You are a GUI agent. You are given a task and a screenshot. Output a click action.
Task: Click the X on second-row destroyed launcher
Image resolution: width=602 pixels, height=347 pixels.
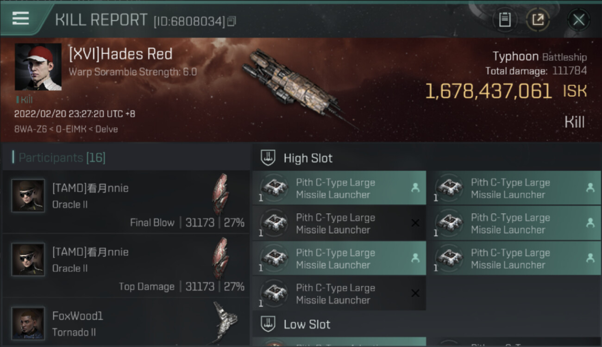pos(415,223)
